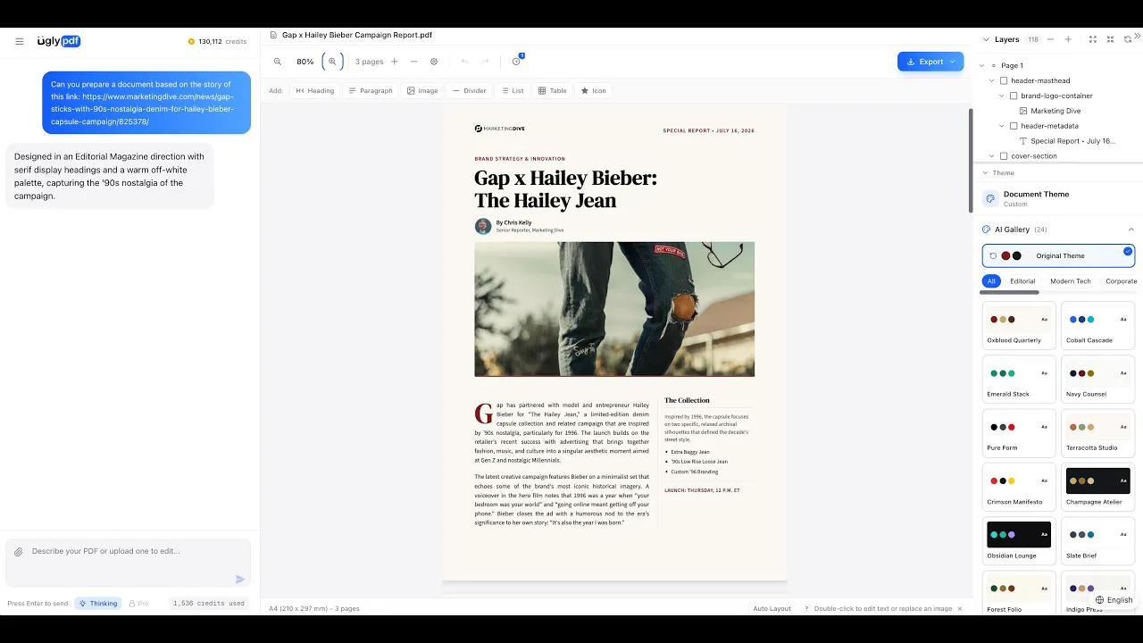Viewport: 1143px width, 643px height.
Task: Add an Image element
Action: coord(422,90)
